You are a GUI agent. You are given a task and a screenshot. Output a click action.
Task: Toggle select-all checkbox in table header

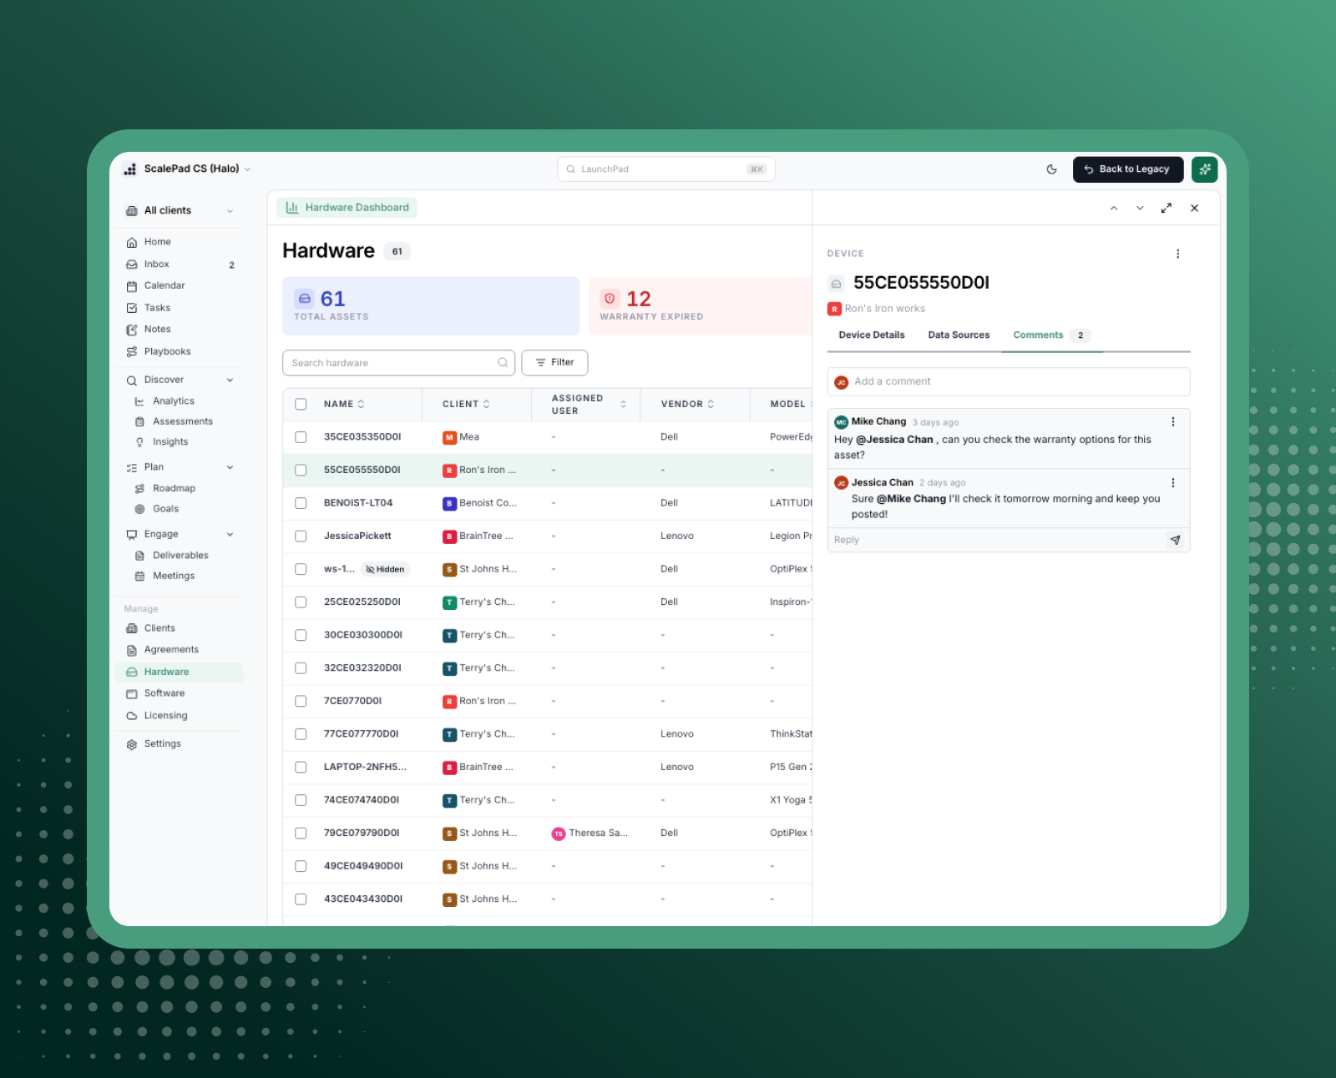coord(301,405)
